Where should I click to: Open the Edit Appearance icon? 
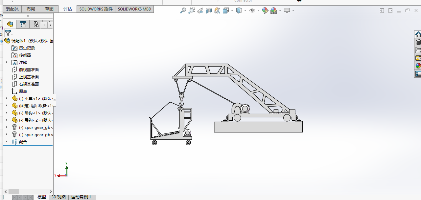click(x=265, y=10)
